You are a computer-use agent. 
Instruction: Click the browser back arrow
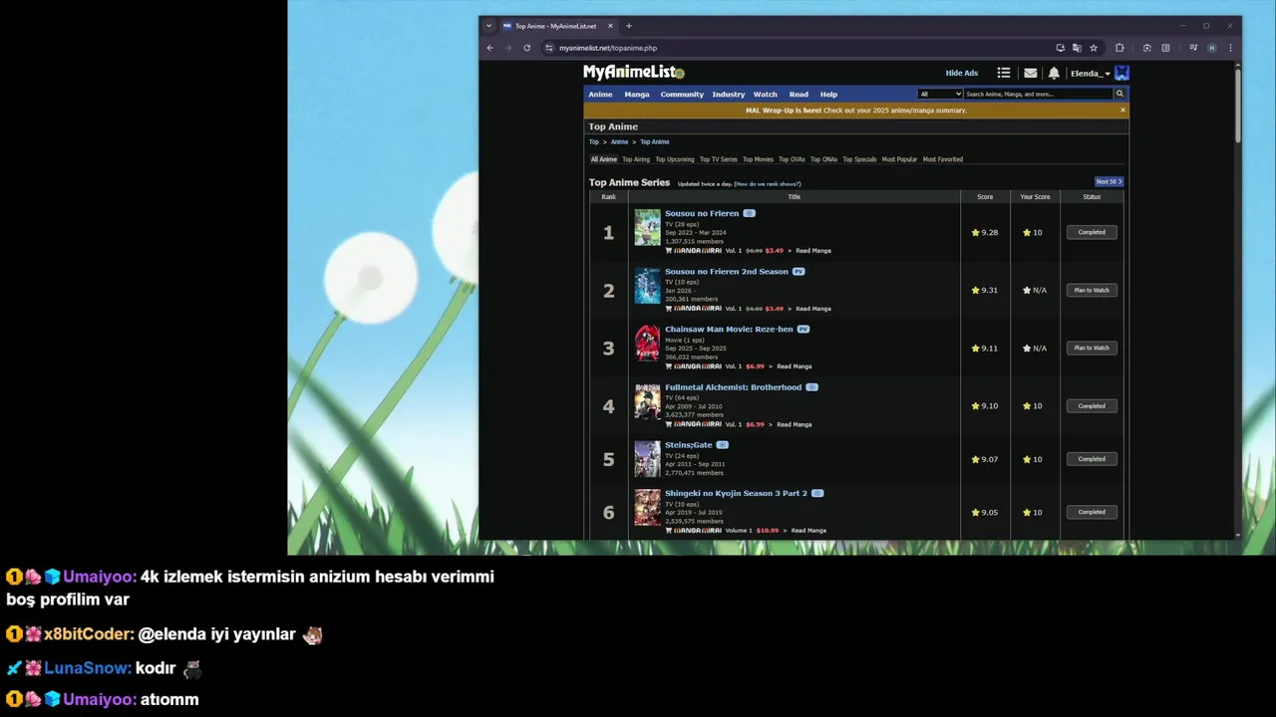point(489,48)
